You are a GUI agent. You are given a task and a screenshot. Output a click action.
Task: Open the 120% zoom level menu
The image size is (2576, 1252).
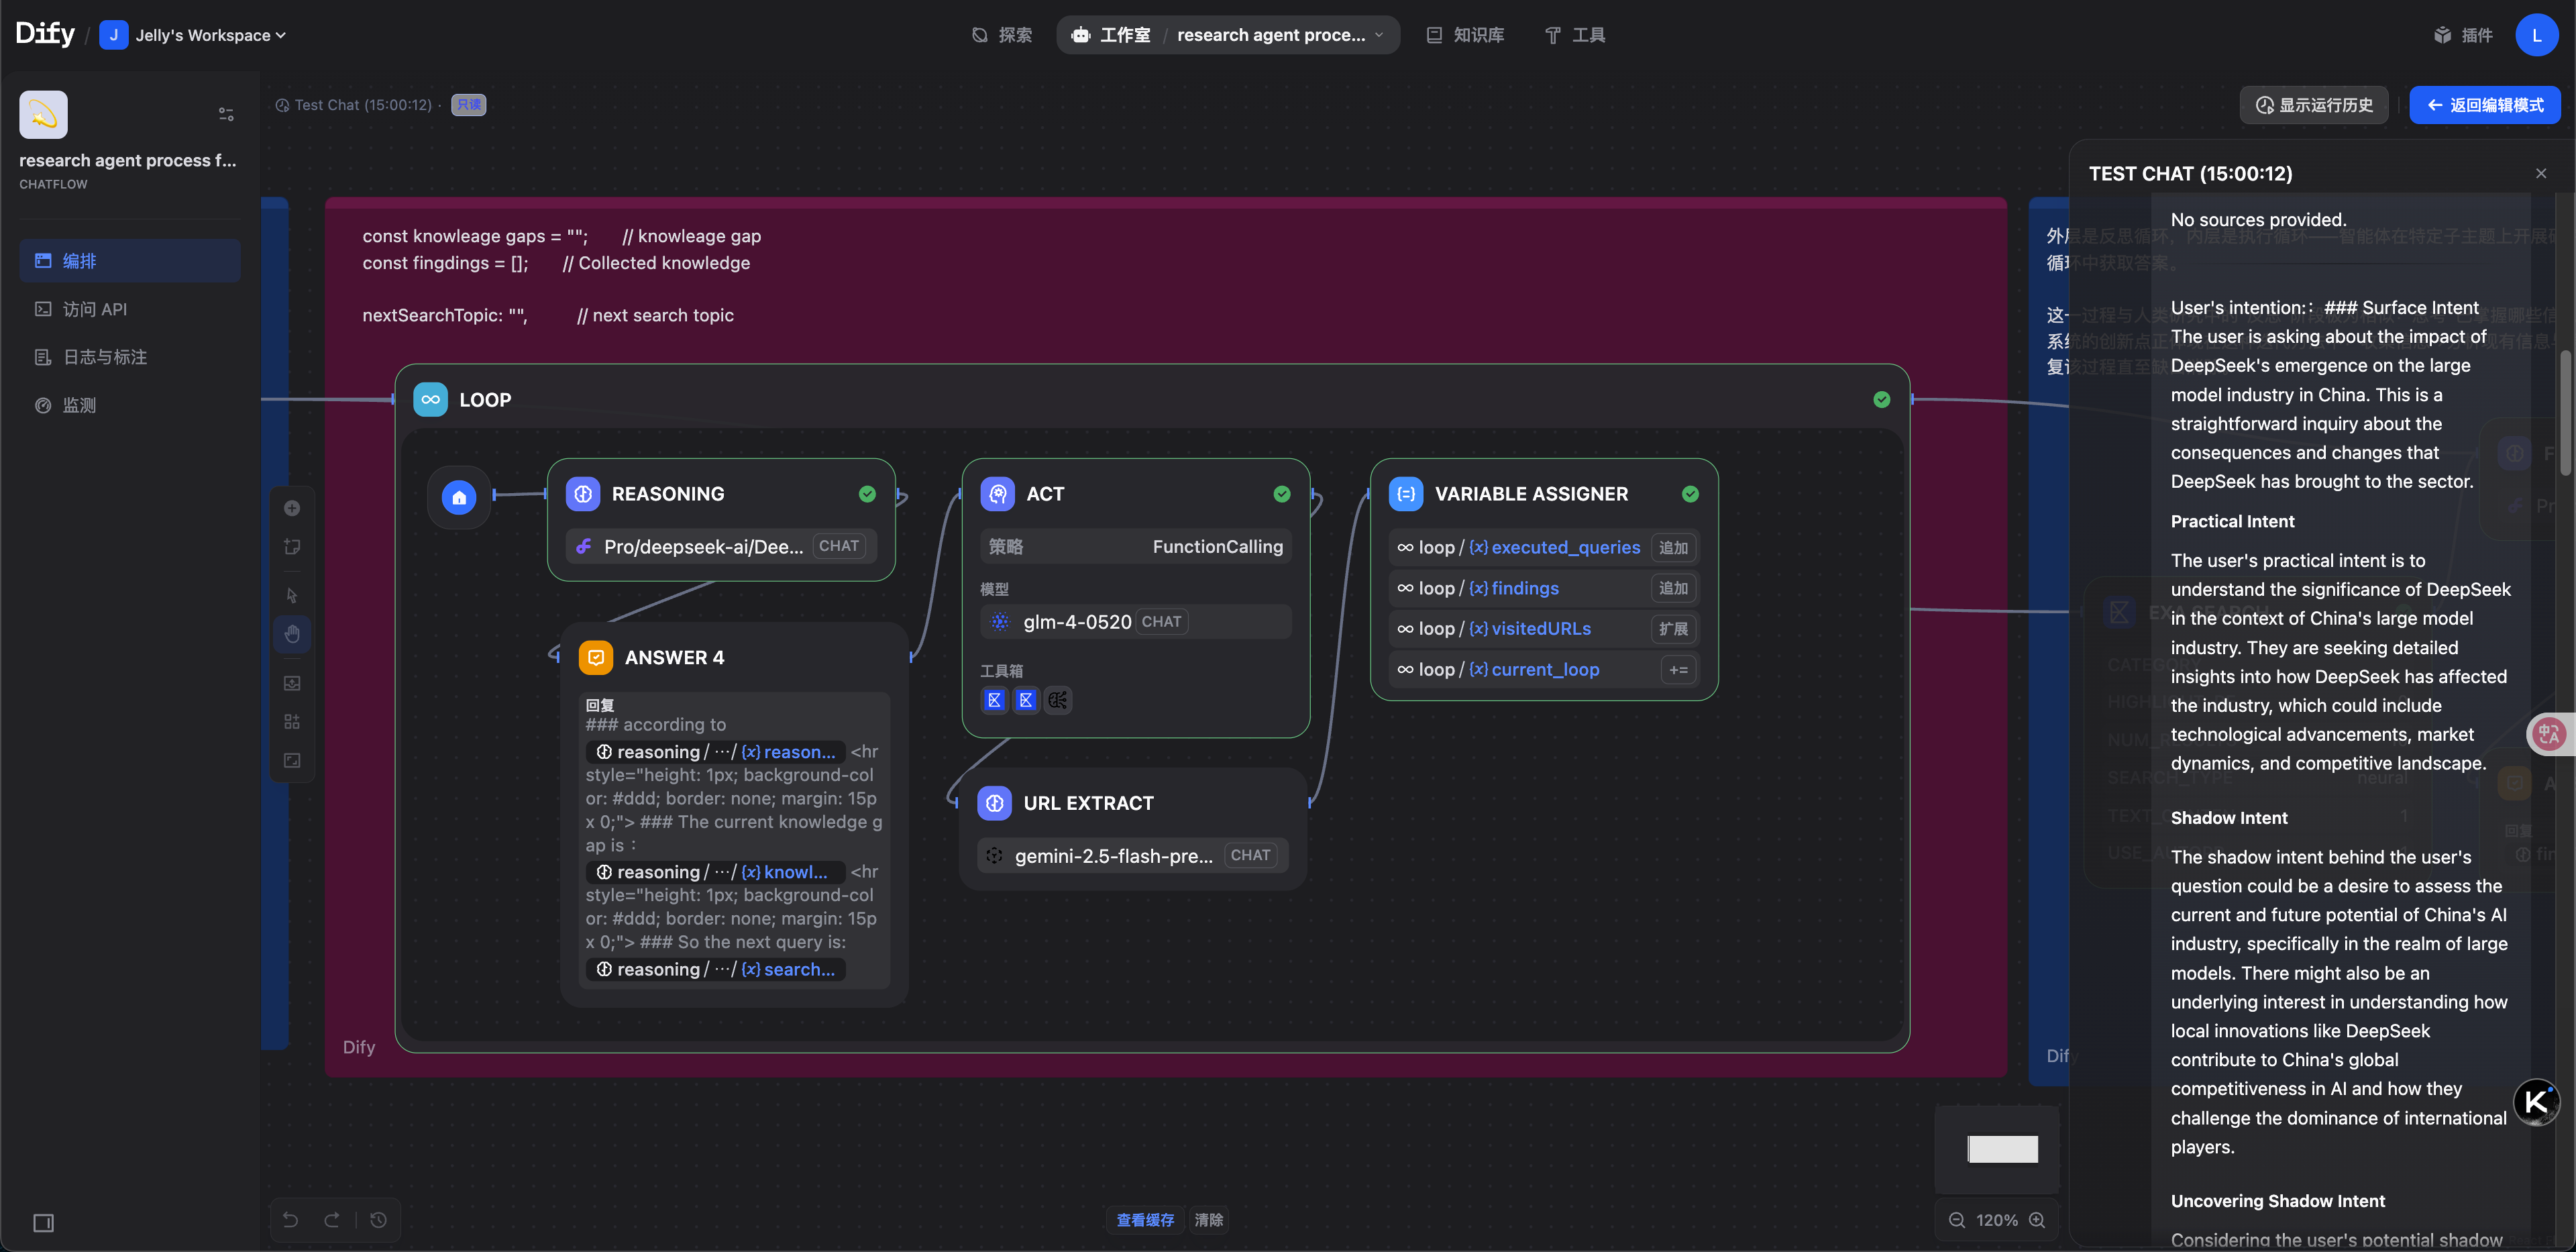(1996, 1219)
